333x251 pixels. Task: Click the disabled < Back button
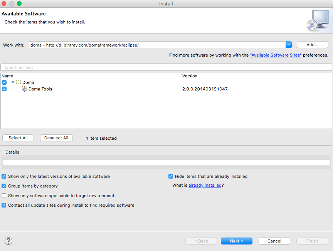tap(201, 241)
